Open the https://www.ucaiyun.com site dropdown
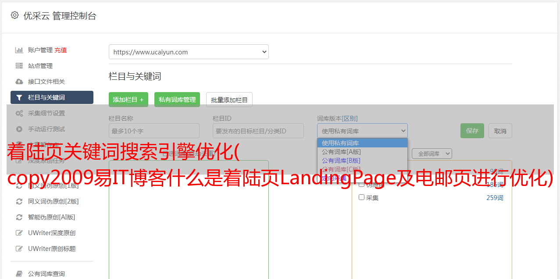The height and width of the screenshot is (279, 560). tap(189, 52)
